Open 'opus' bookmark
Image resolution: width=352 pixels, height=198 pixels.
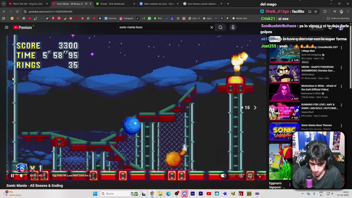point(207,18)
